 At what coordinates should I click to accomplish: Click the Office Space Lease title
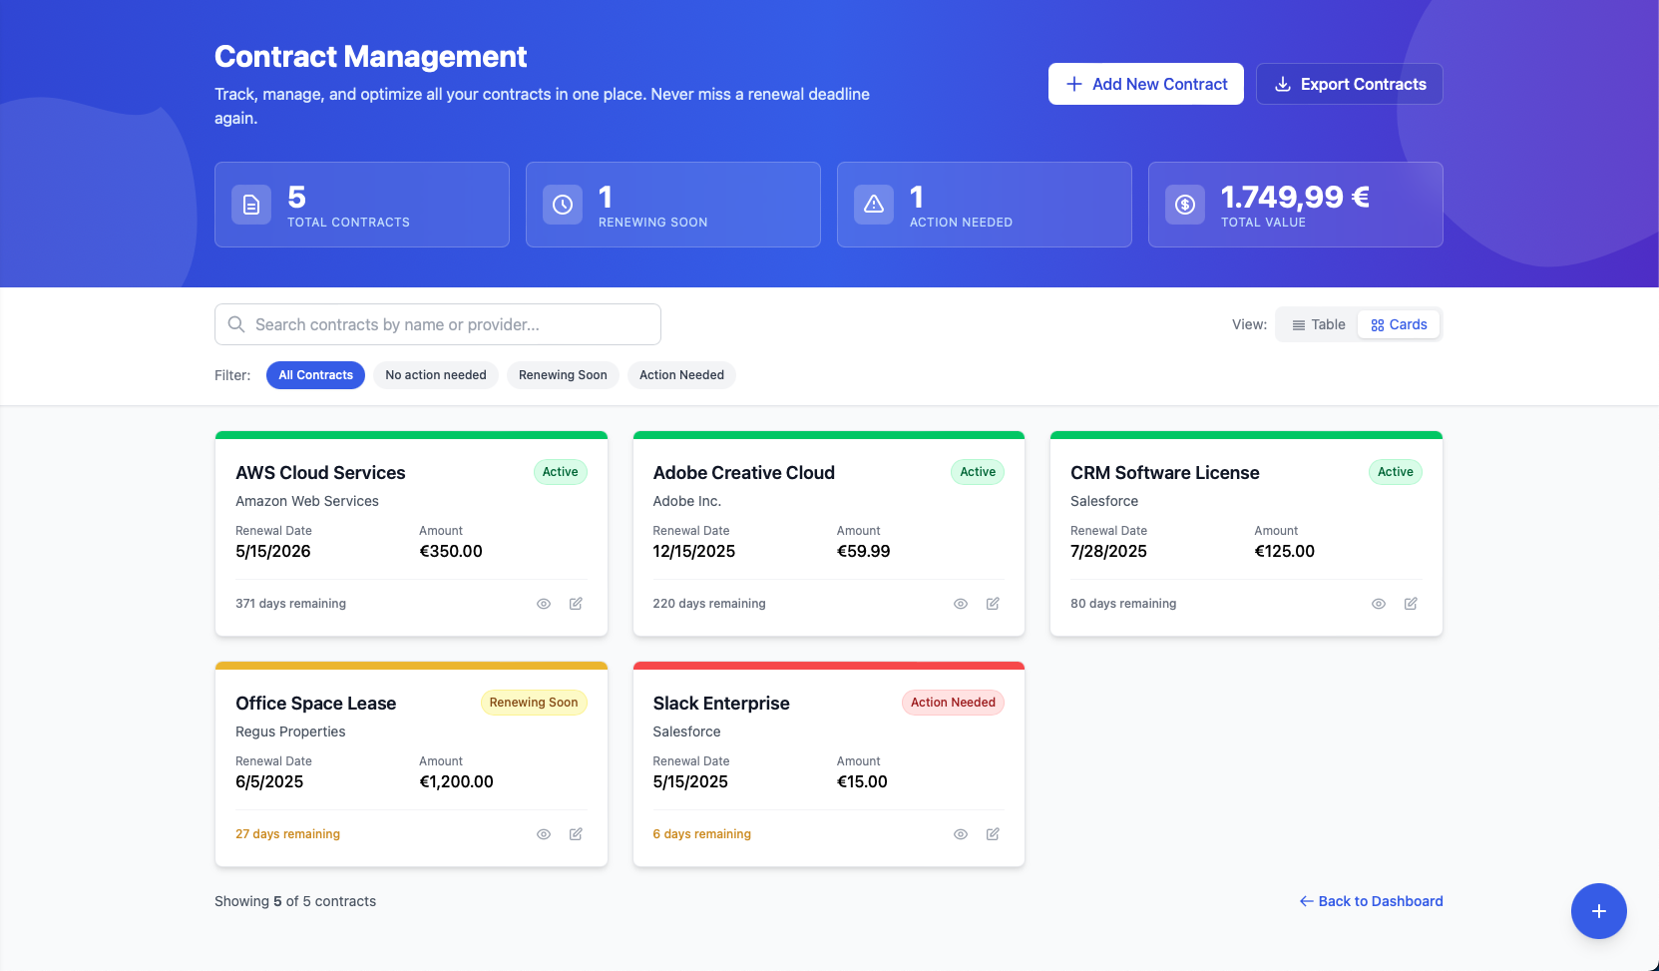[x=315, y=704]
